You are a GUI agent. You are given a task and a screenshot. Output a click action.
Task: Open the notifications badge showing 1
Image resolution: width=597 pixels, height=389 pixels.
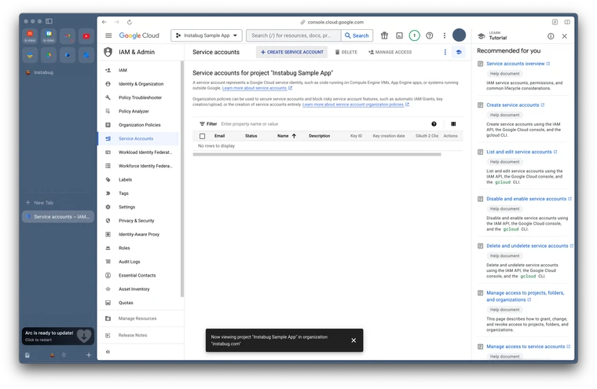tap(414, 35)
